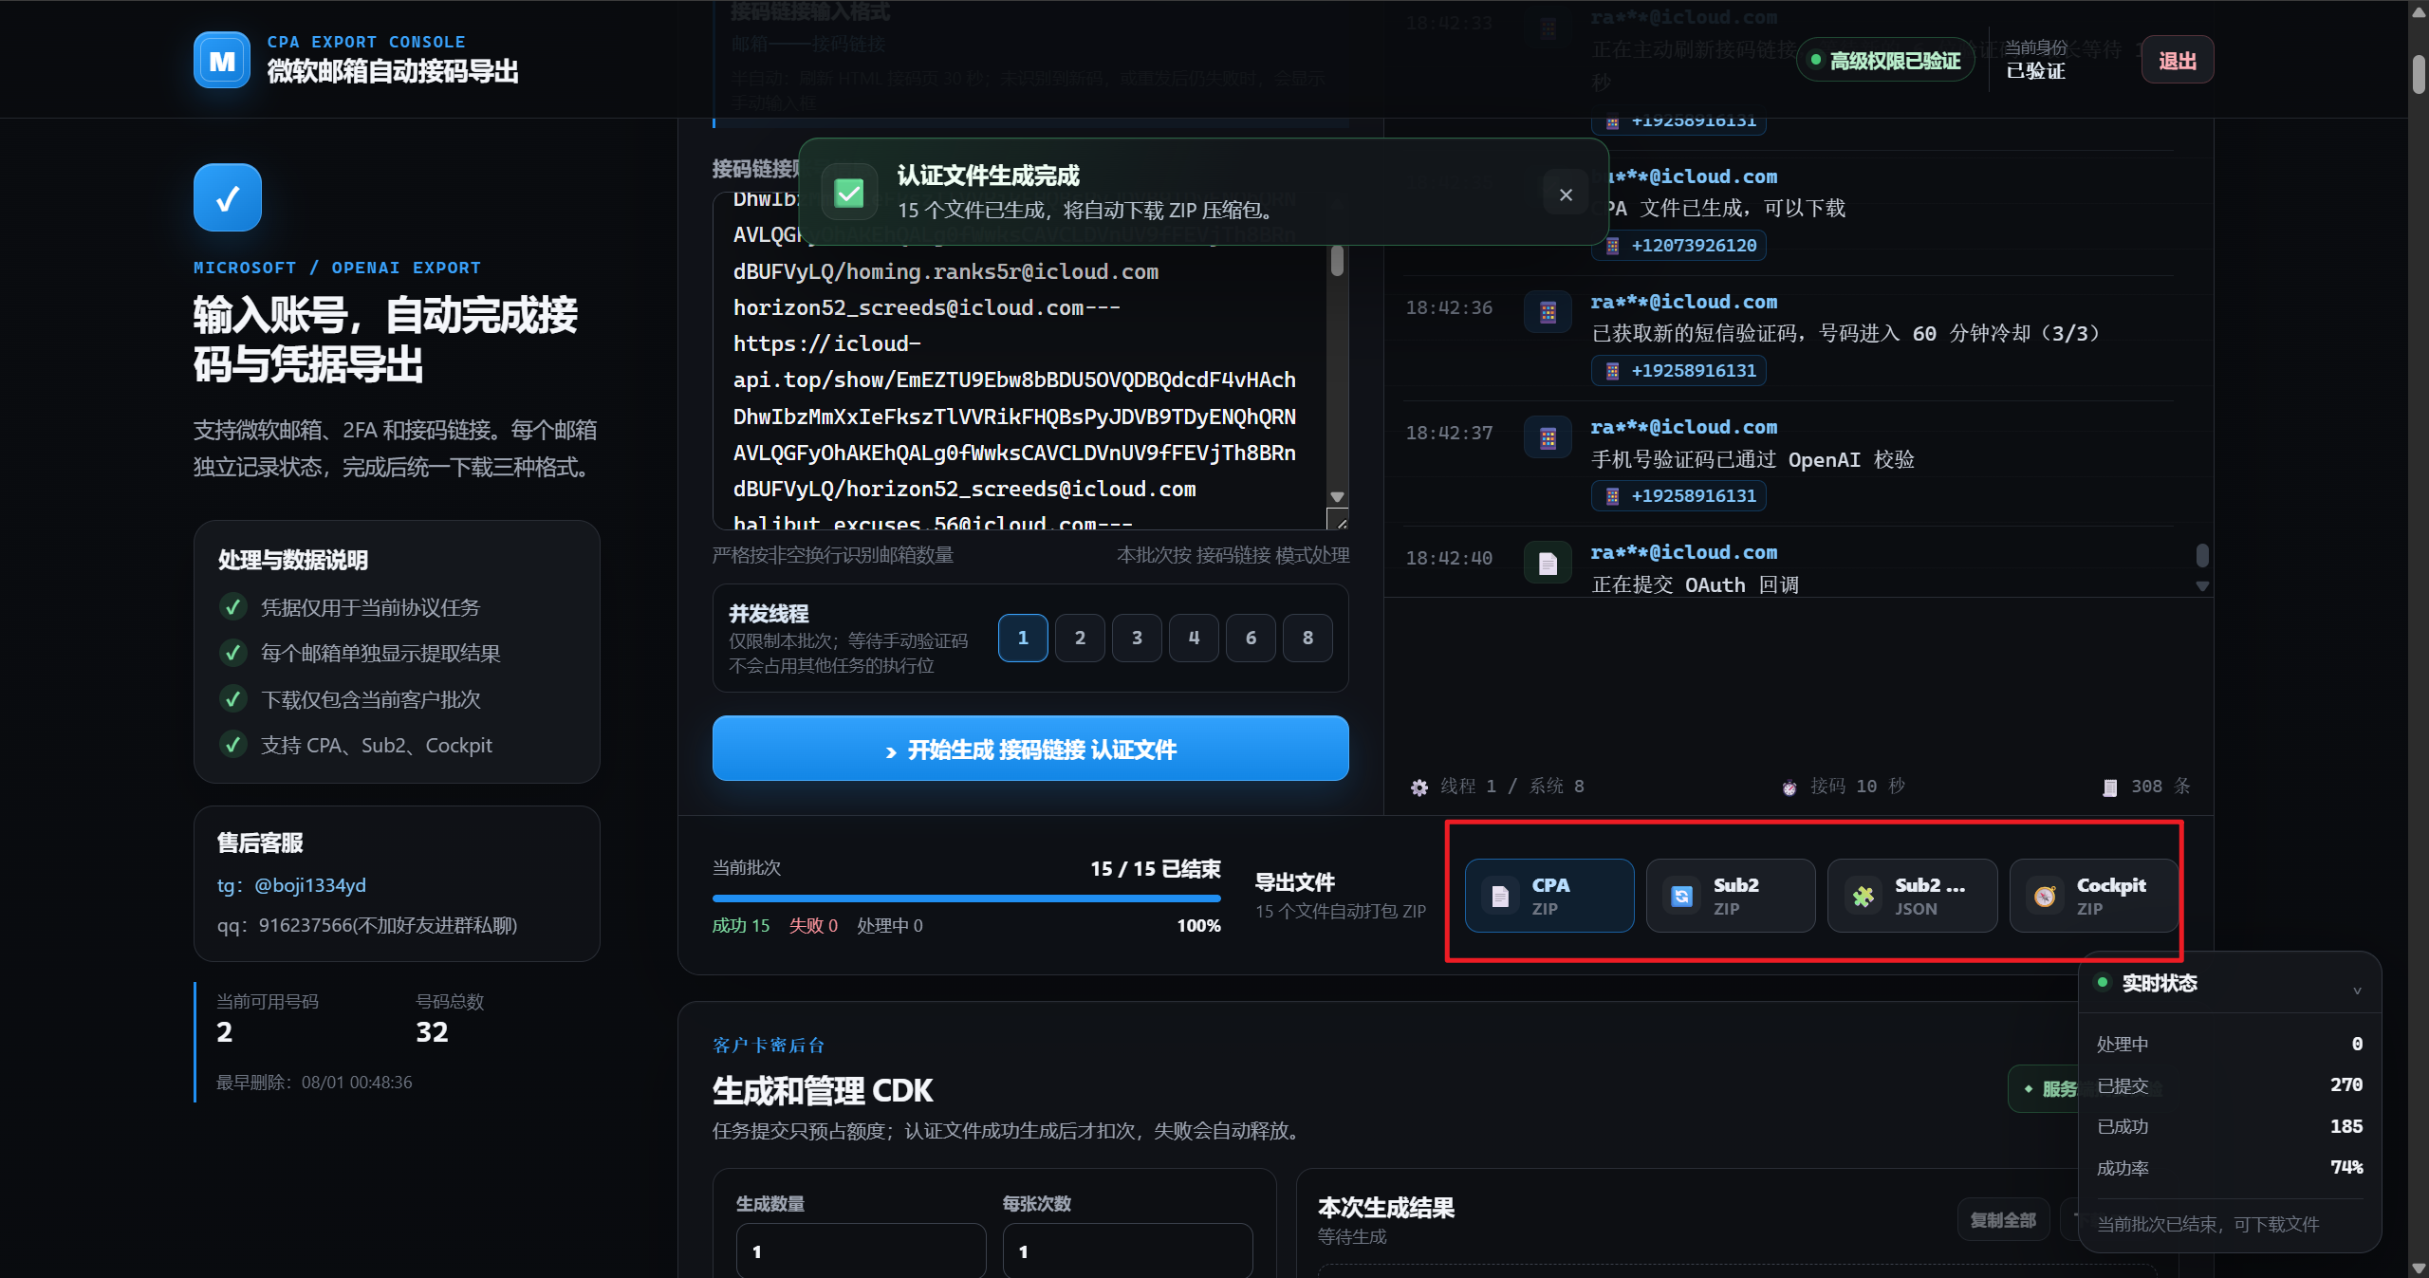Click ra***@icloud.com in the 18:42:37 entry
The height and width of the screenshot is (1278, 2429).
coord(1684,428)
